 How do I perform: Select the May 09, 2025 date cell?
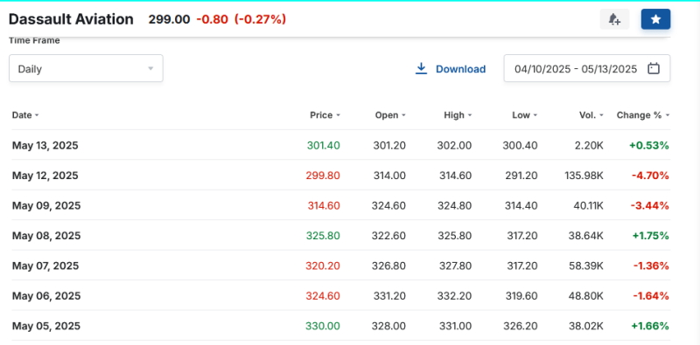coord(46,206)
